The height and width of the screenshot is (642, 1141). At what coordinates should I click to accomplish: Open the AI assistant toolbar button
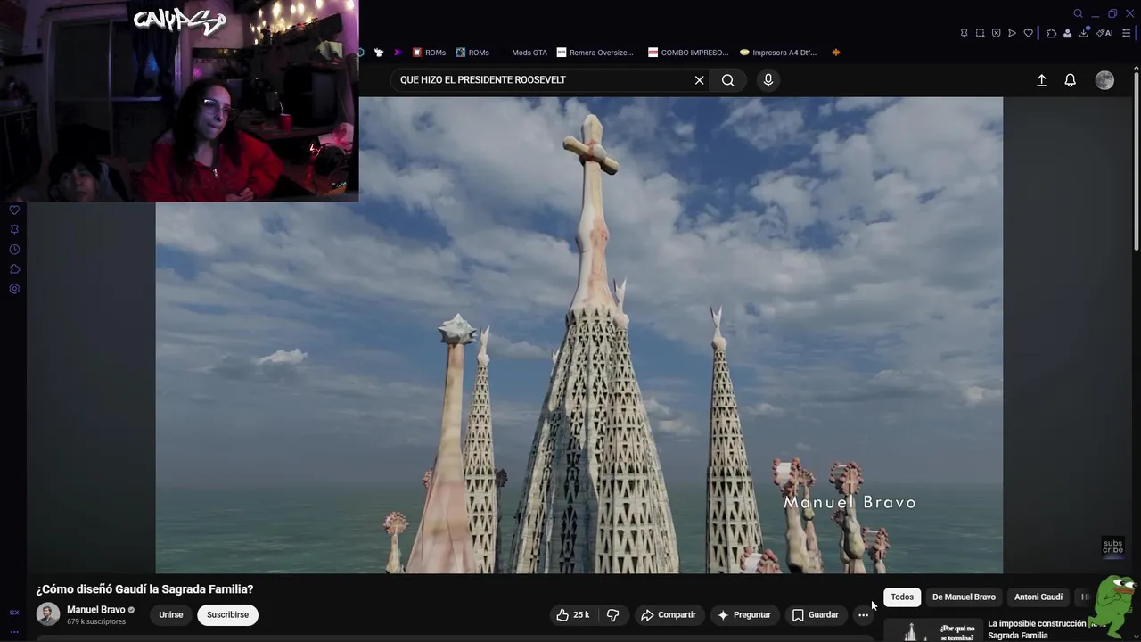[x=1104, y=33]
